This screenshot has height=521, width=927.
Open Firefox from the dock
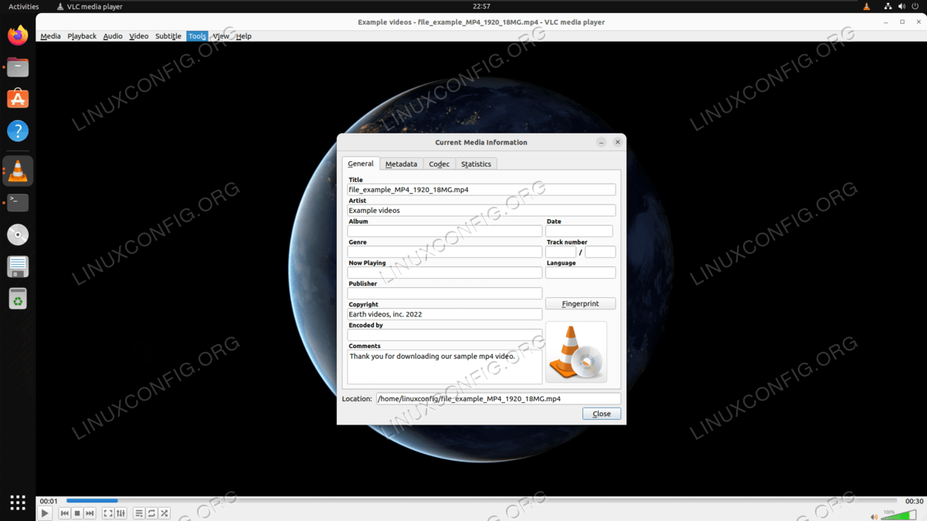(18, 35)
